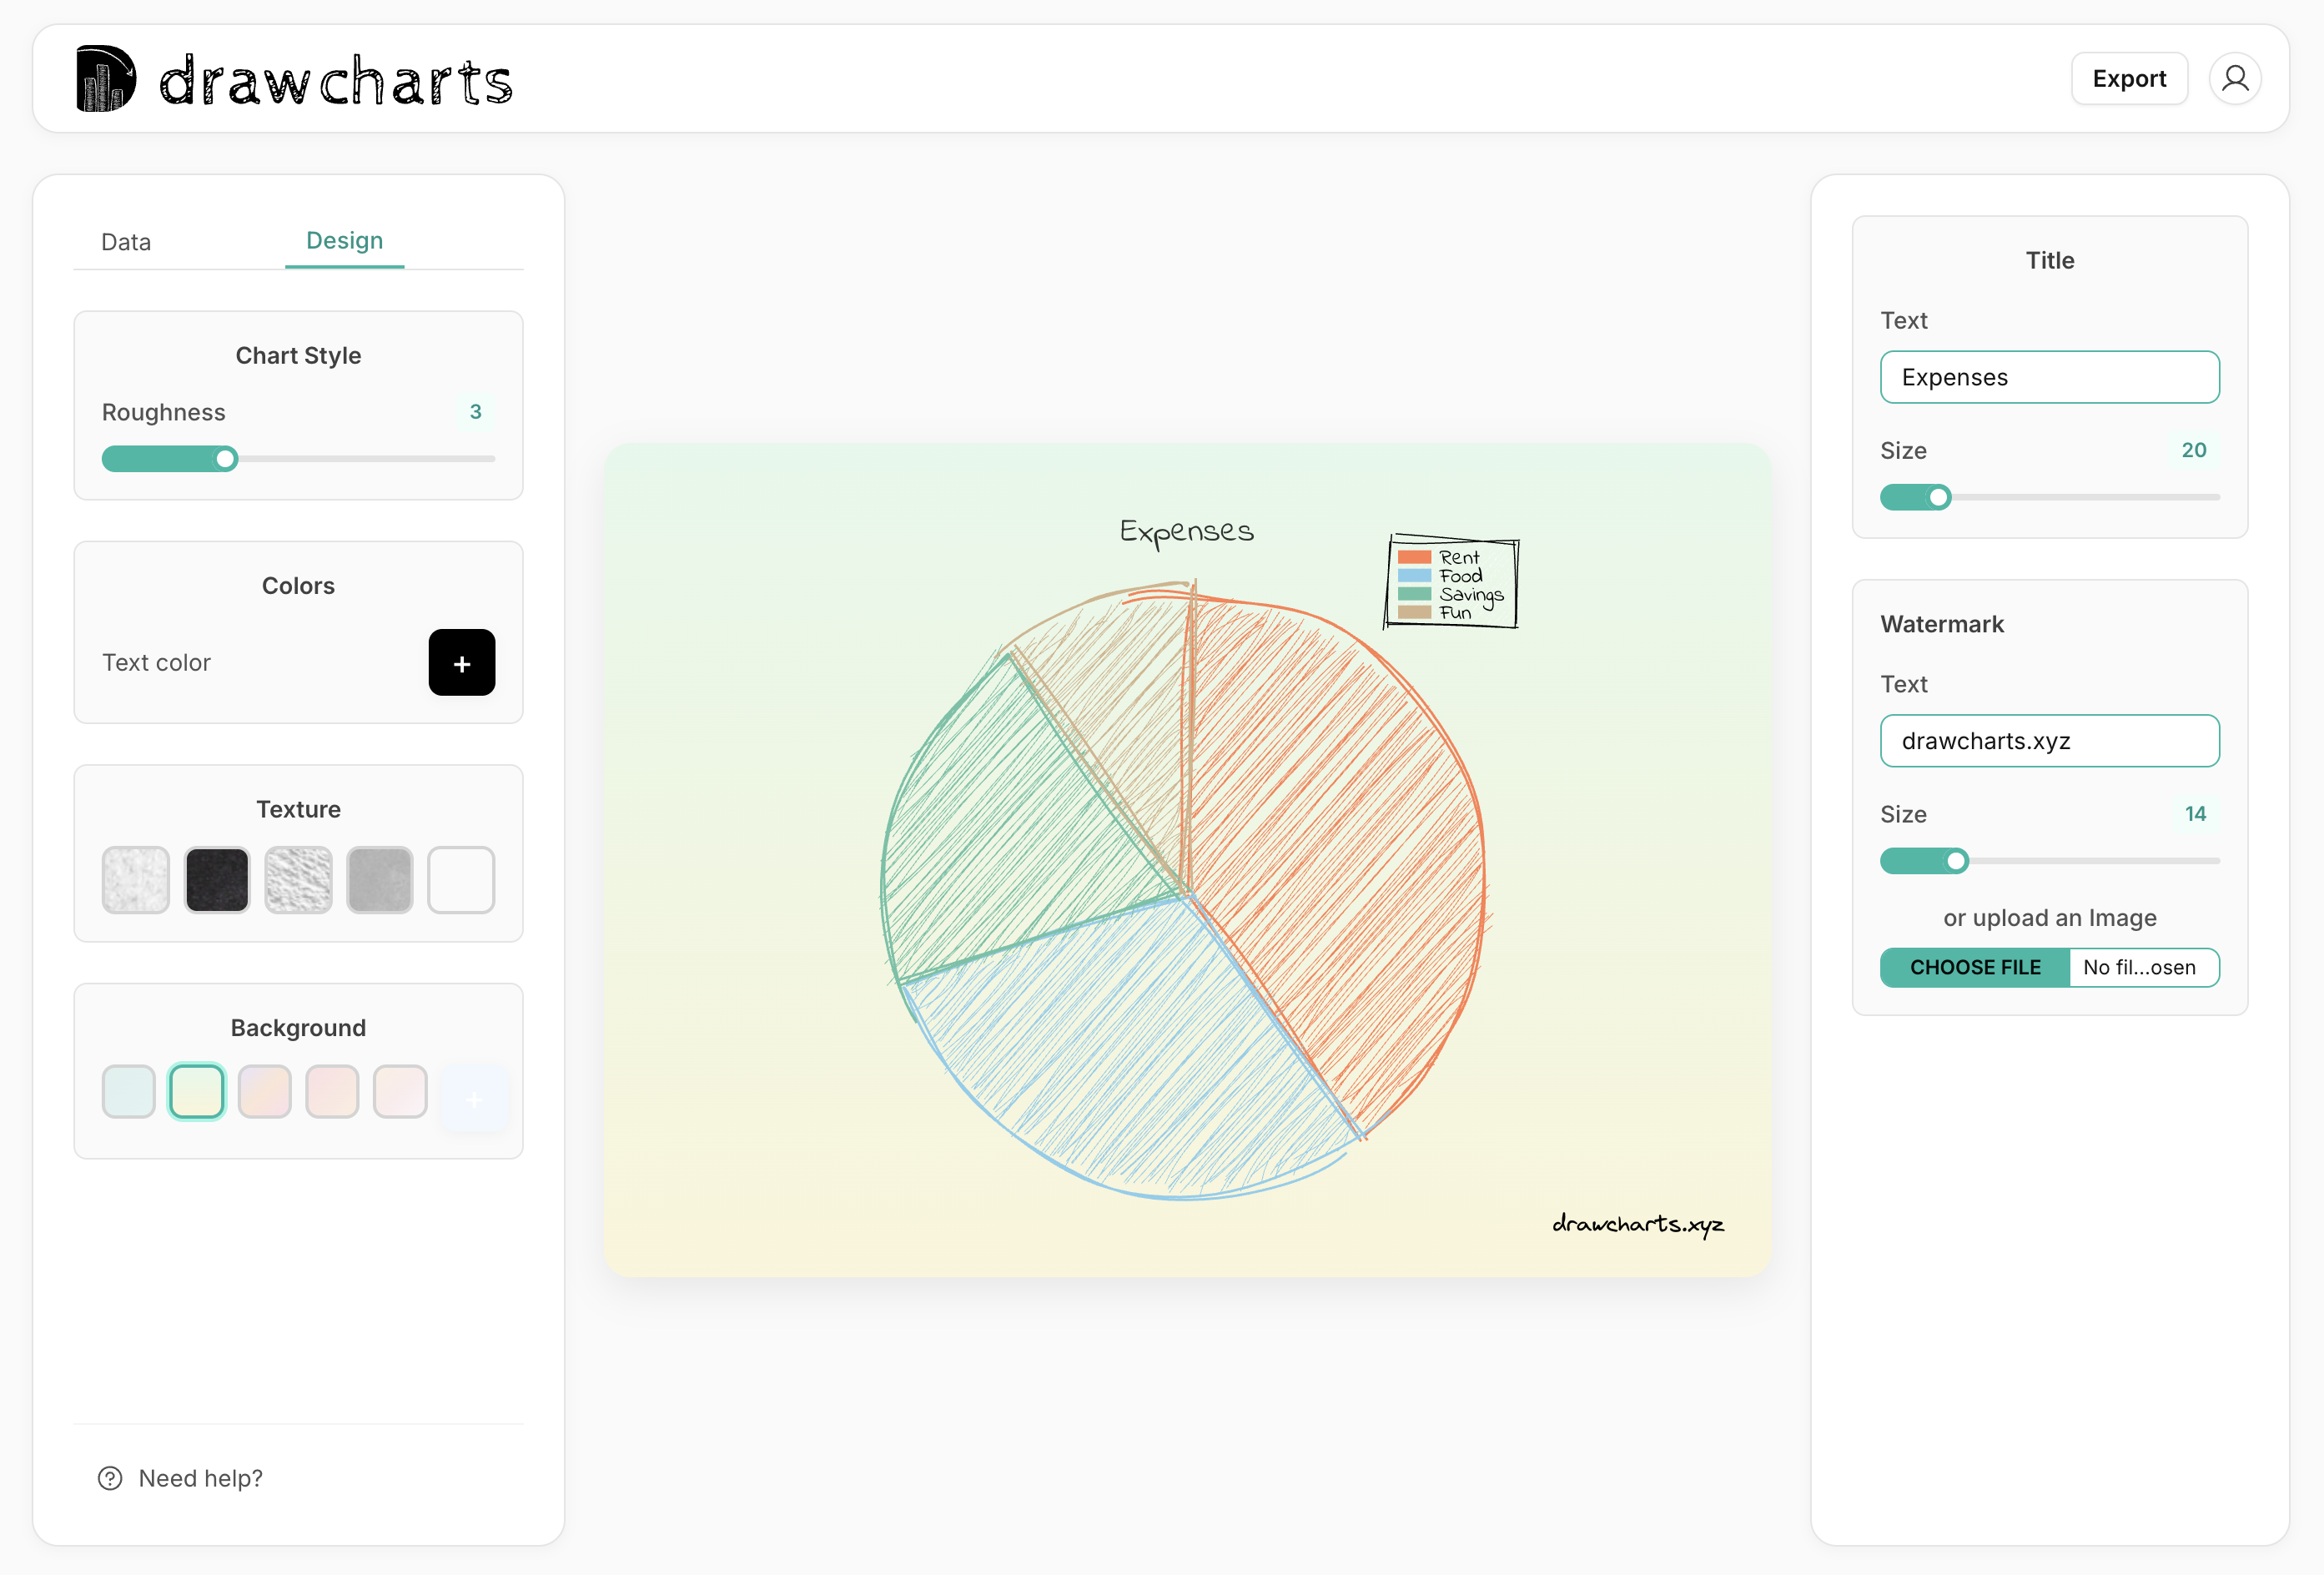
Task: Click the Roughness slider handle
Action: [x=226, y=458]
